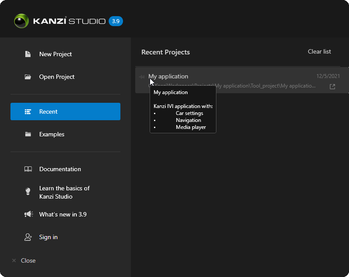
Task: Close the Kanzi Studio start window
Action: pos(24,260)
